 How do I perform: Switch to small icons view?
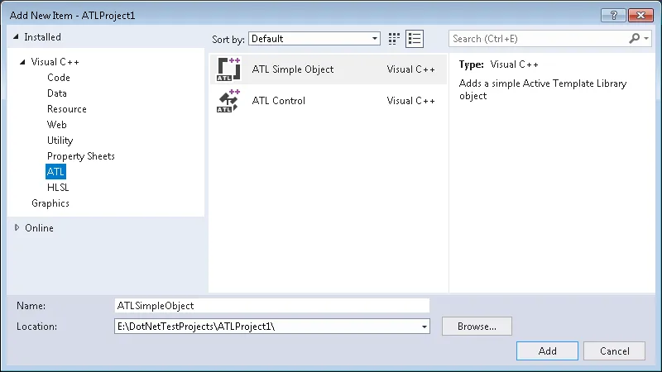[x=395, y=39]
